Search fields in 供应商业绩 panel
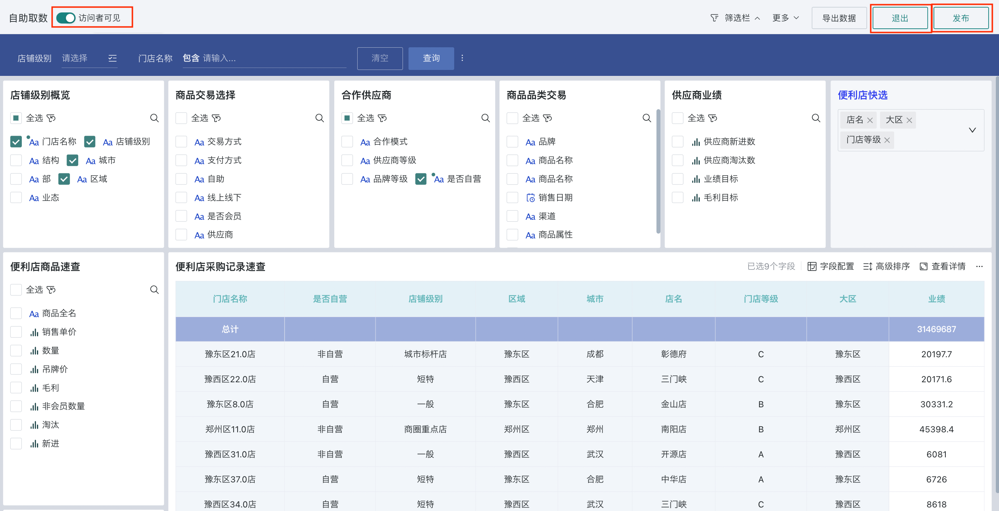Image resolution: width=999 pixels, height=511 pixels. pyautogui.click(x=816, y=118)
